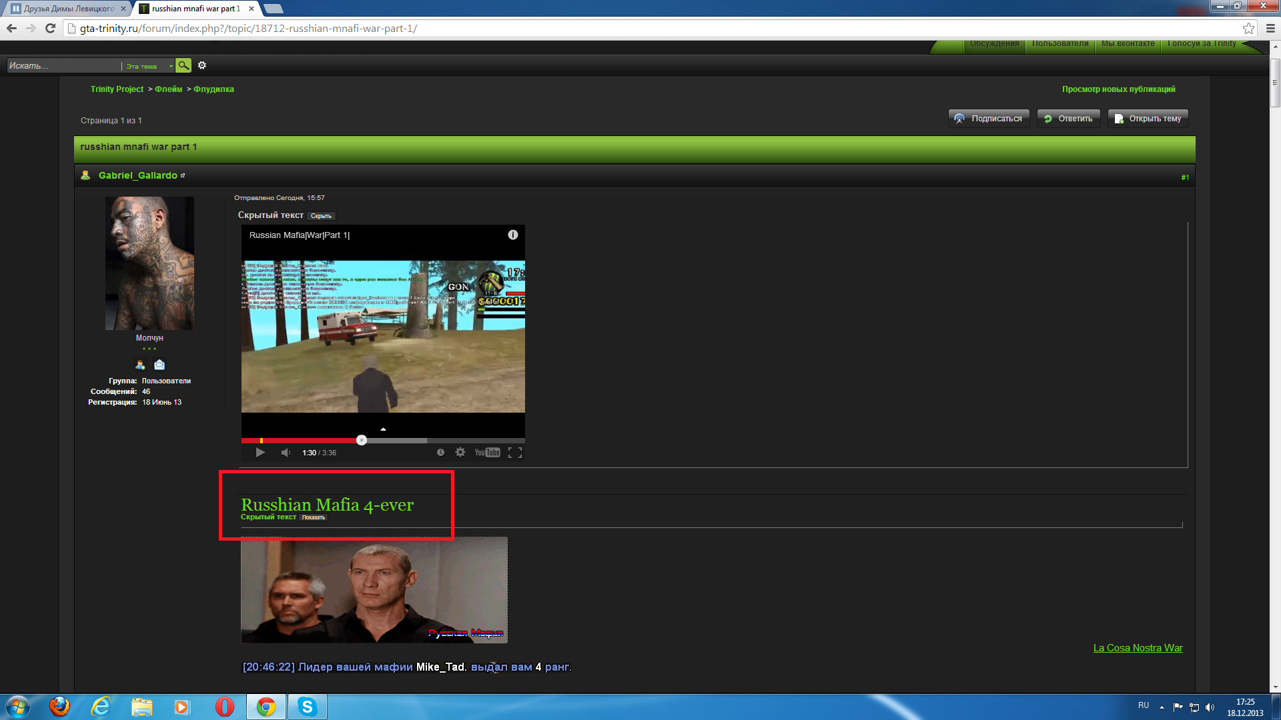
Task: Open advanced search gear icon
Action: (202, 65)
